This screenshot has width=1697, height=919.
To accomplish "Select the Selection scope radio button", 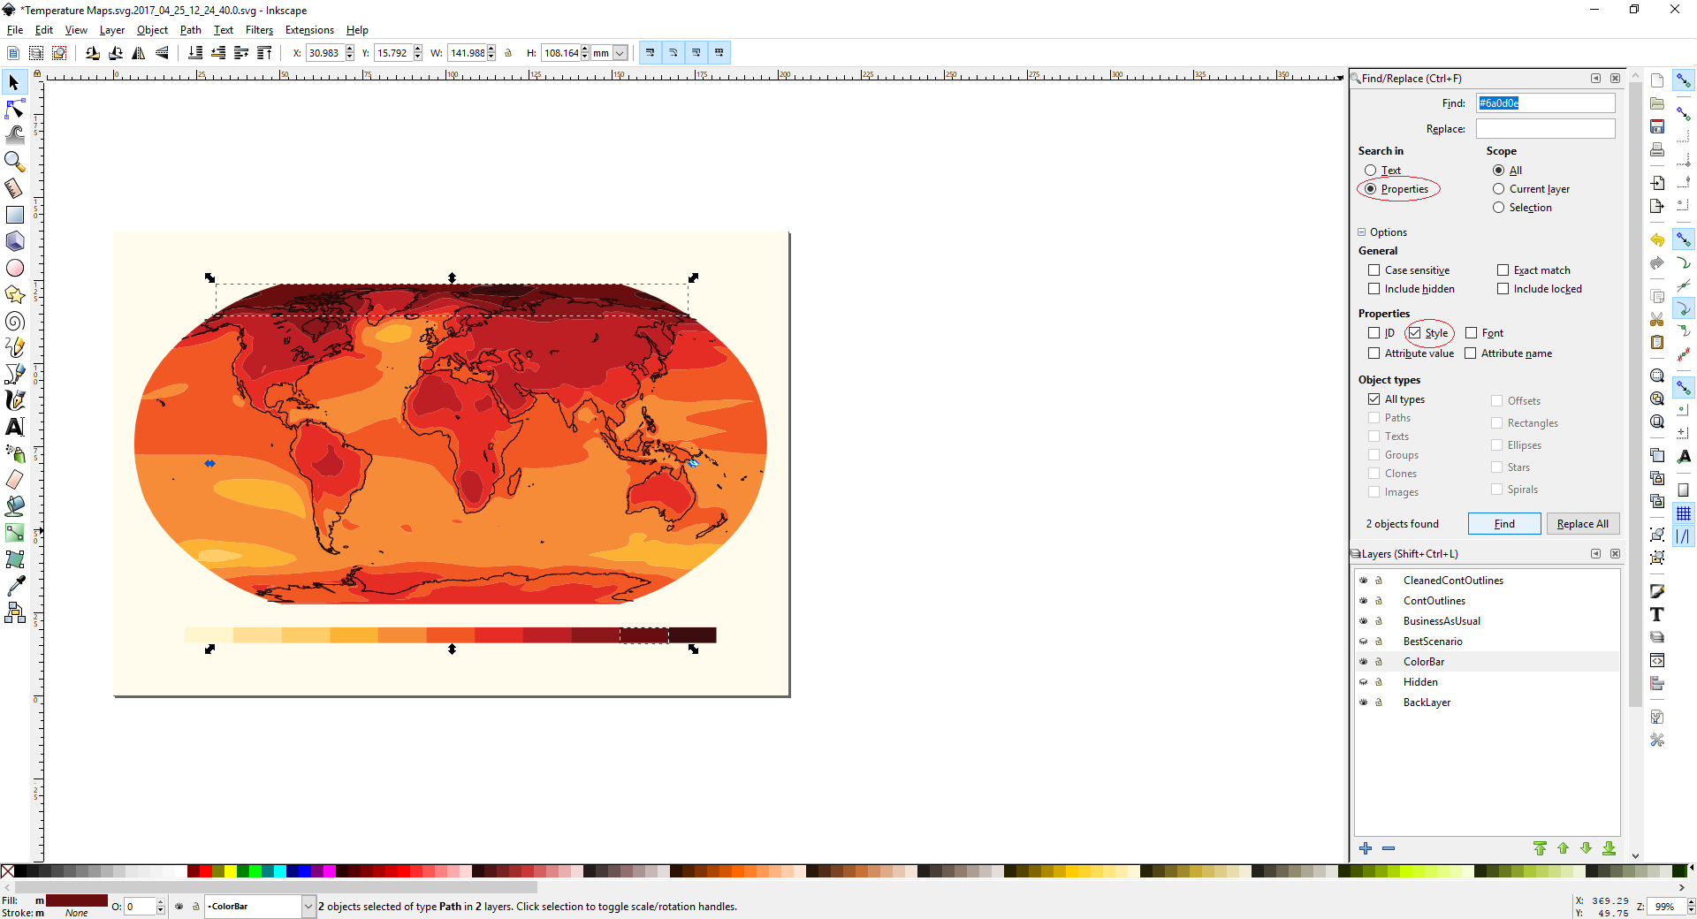I will tap(1498, 208).
